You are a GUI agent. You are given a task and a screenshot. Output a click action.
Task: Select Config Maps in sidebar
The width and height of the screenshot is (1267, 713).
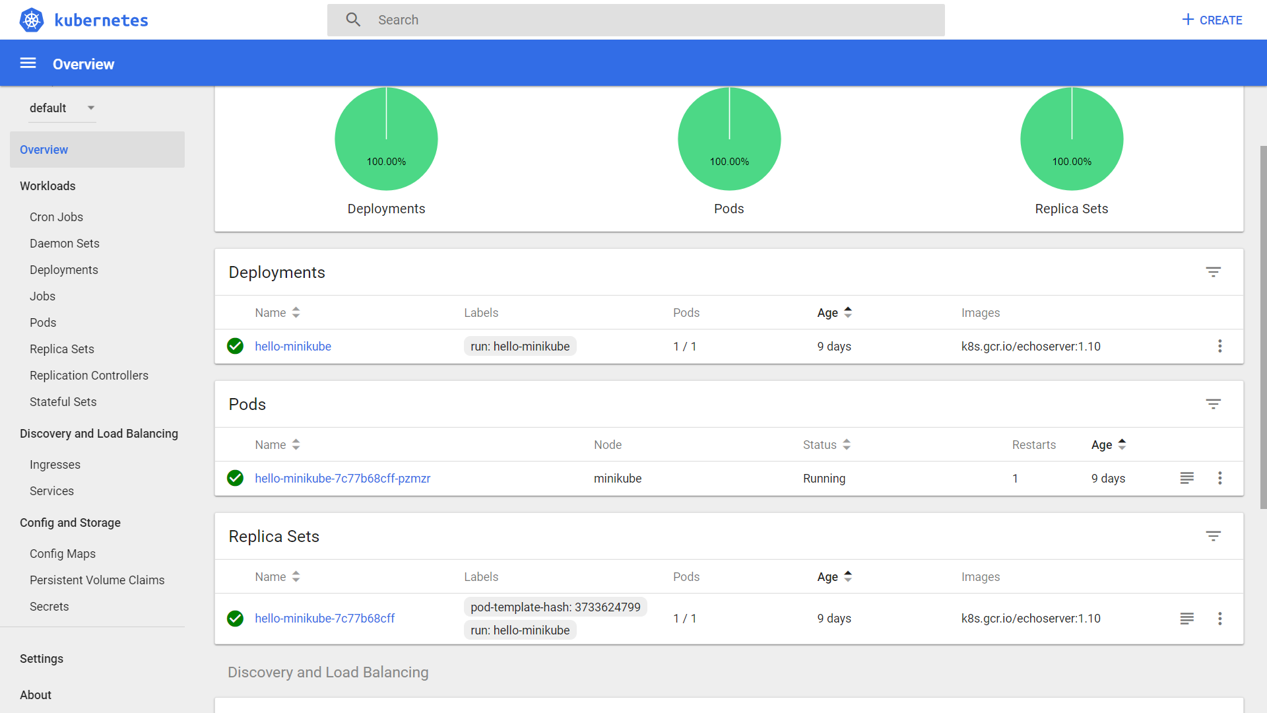click(63, 554)
